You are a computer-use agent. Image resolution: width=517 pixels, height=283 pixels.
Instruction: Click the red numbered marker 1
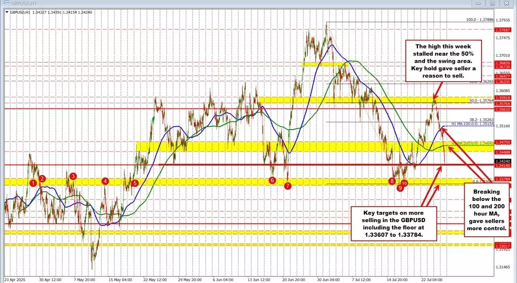(33, 183)
